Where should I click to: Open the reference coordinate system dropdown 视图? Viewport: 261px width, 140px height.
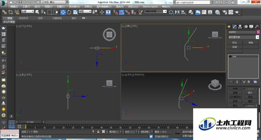coord(85,11)
